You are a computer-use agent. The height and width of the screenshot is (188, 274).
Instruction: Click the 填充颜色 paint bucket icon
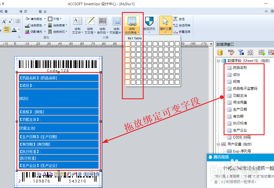coord(27,19)
